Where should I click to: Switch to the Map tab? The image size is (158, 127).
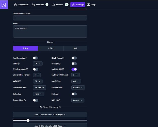(91, 5)
